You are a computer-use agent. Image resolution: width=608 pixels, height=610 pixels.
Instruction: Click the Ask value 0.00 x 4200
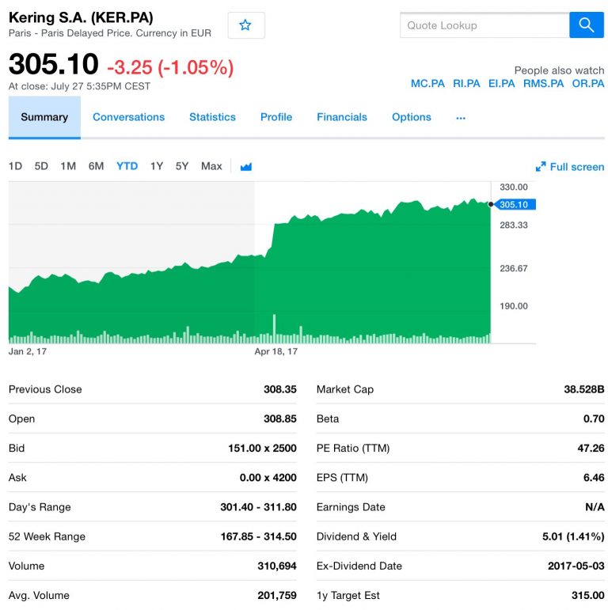(268, 478)
